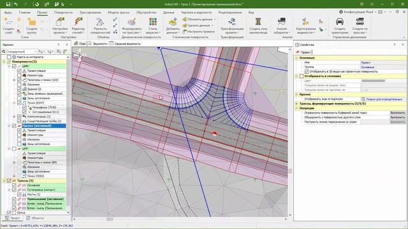Click Создать зону землеотвода icon
The width and height of the screenshot is (408, 229).
tap(258, 22)
